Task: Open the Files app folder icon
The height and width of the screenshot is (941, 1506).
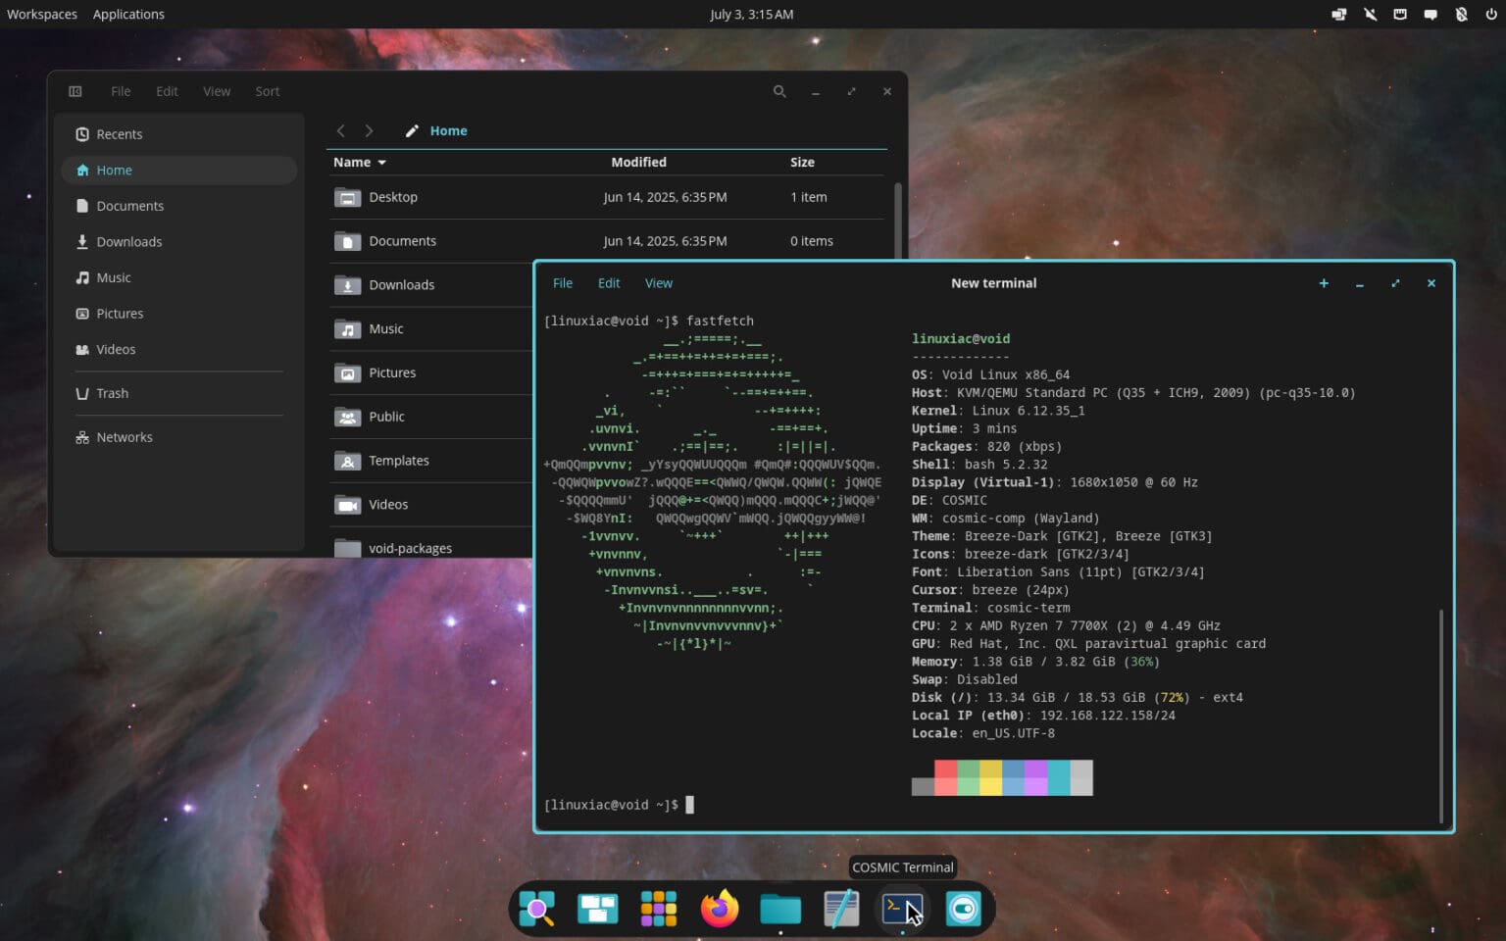Action: click(779, 909)
